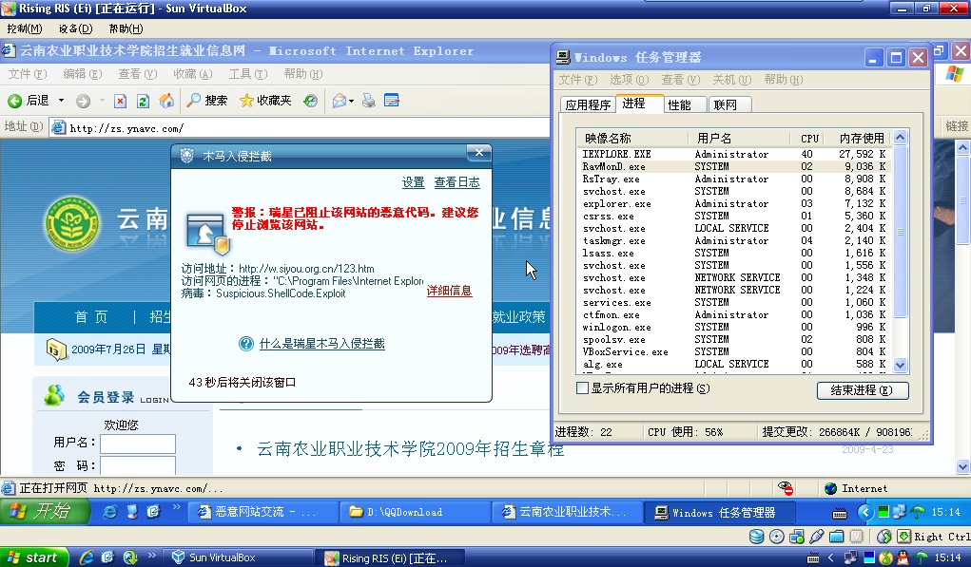Open the Favorites (收藏夹) star button
The width and height of the screenshot is (971, 567).
[265, 101]
